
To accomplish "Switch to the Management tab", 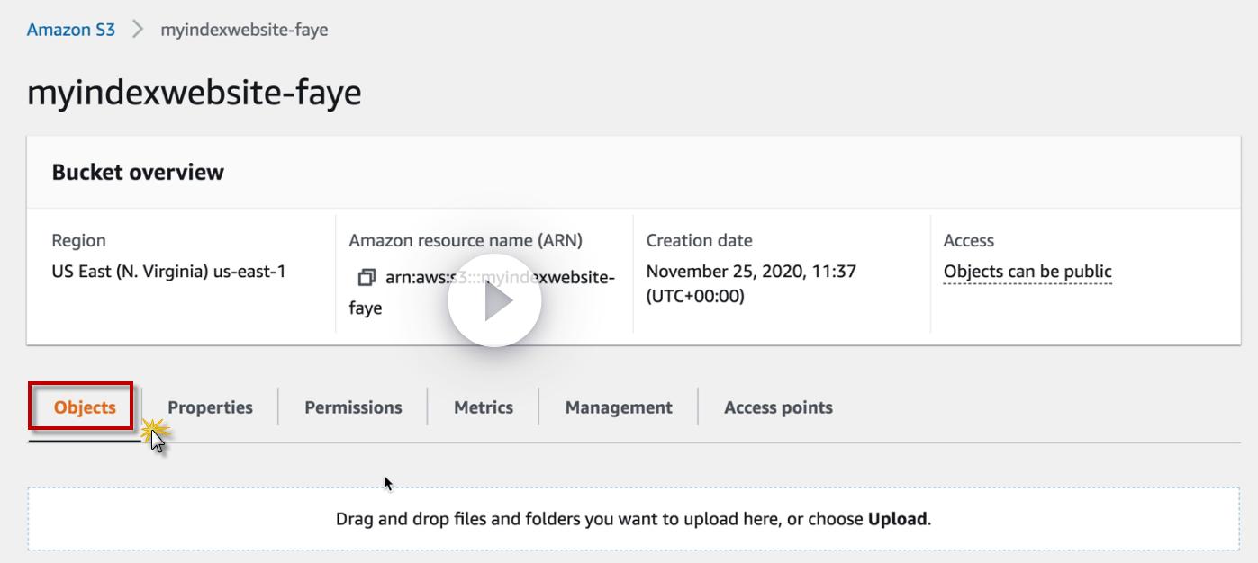I will [x=619, y=407].
